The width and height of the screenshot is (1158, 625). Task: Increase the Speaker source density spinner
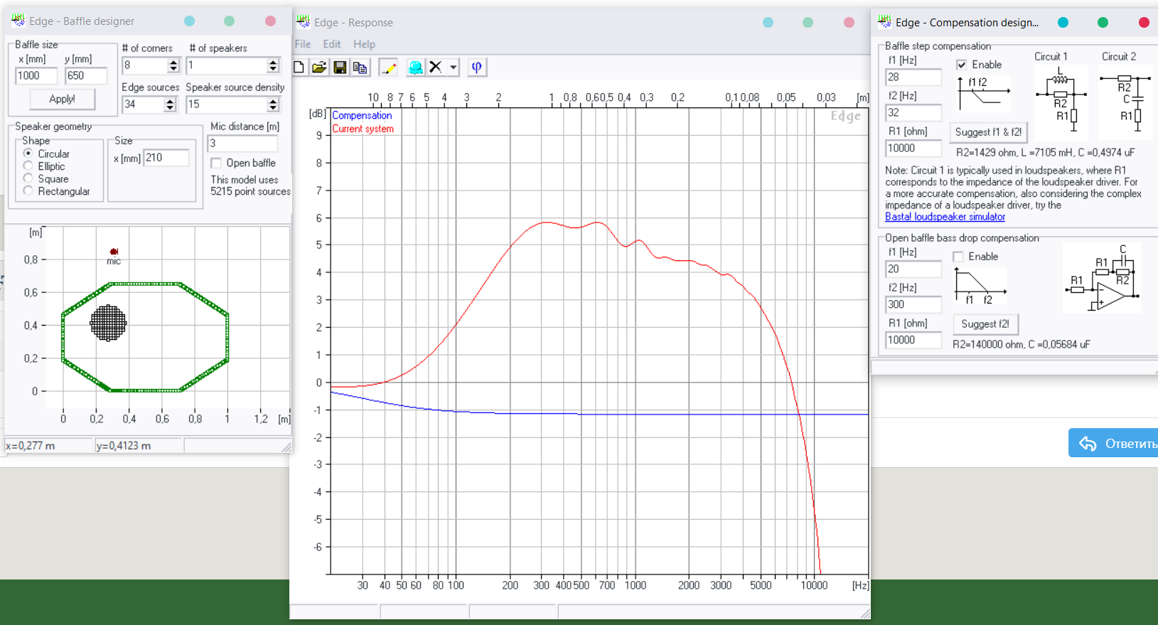point(273,101)
